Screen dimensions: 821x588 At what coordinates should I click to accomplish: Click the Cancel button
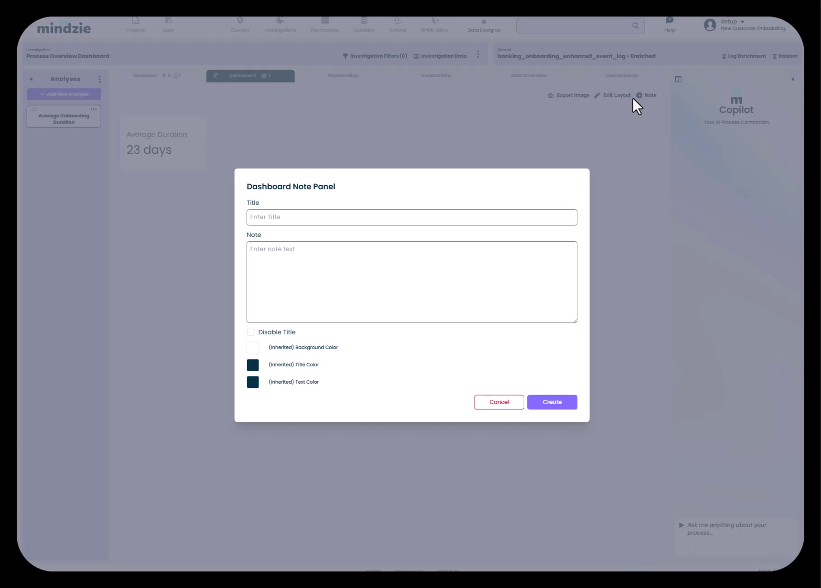pos(499,402)
